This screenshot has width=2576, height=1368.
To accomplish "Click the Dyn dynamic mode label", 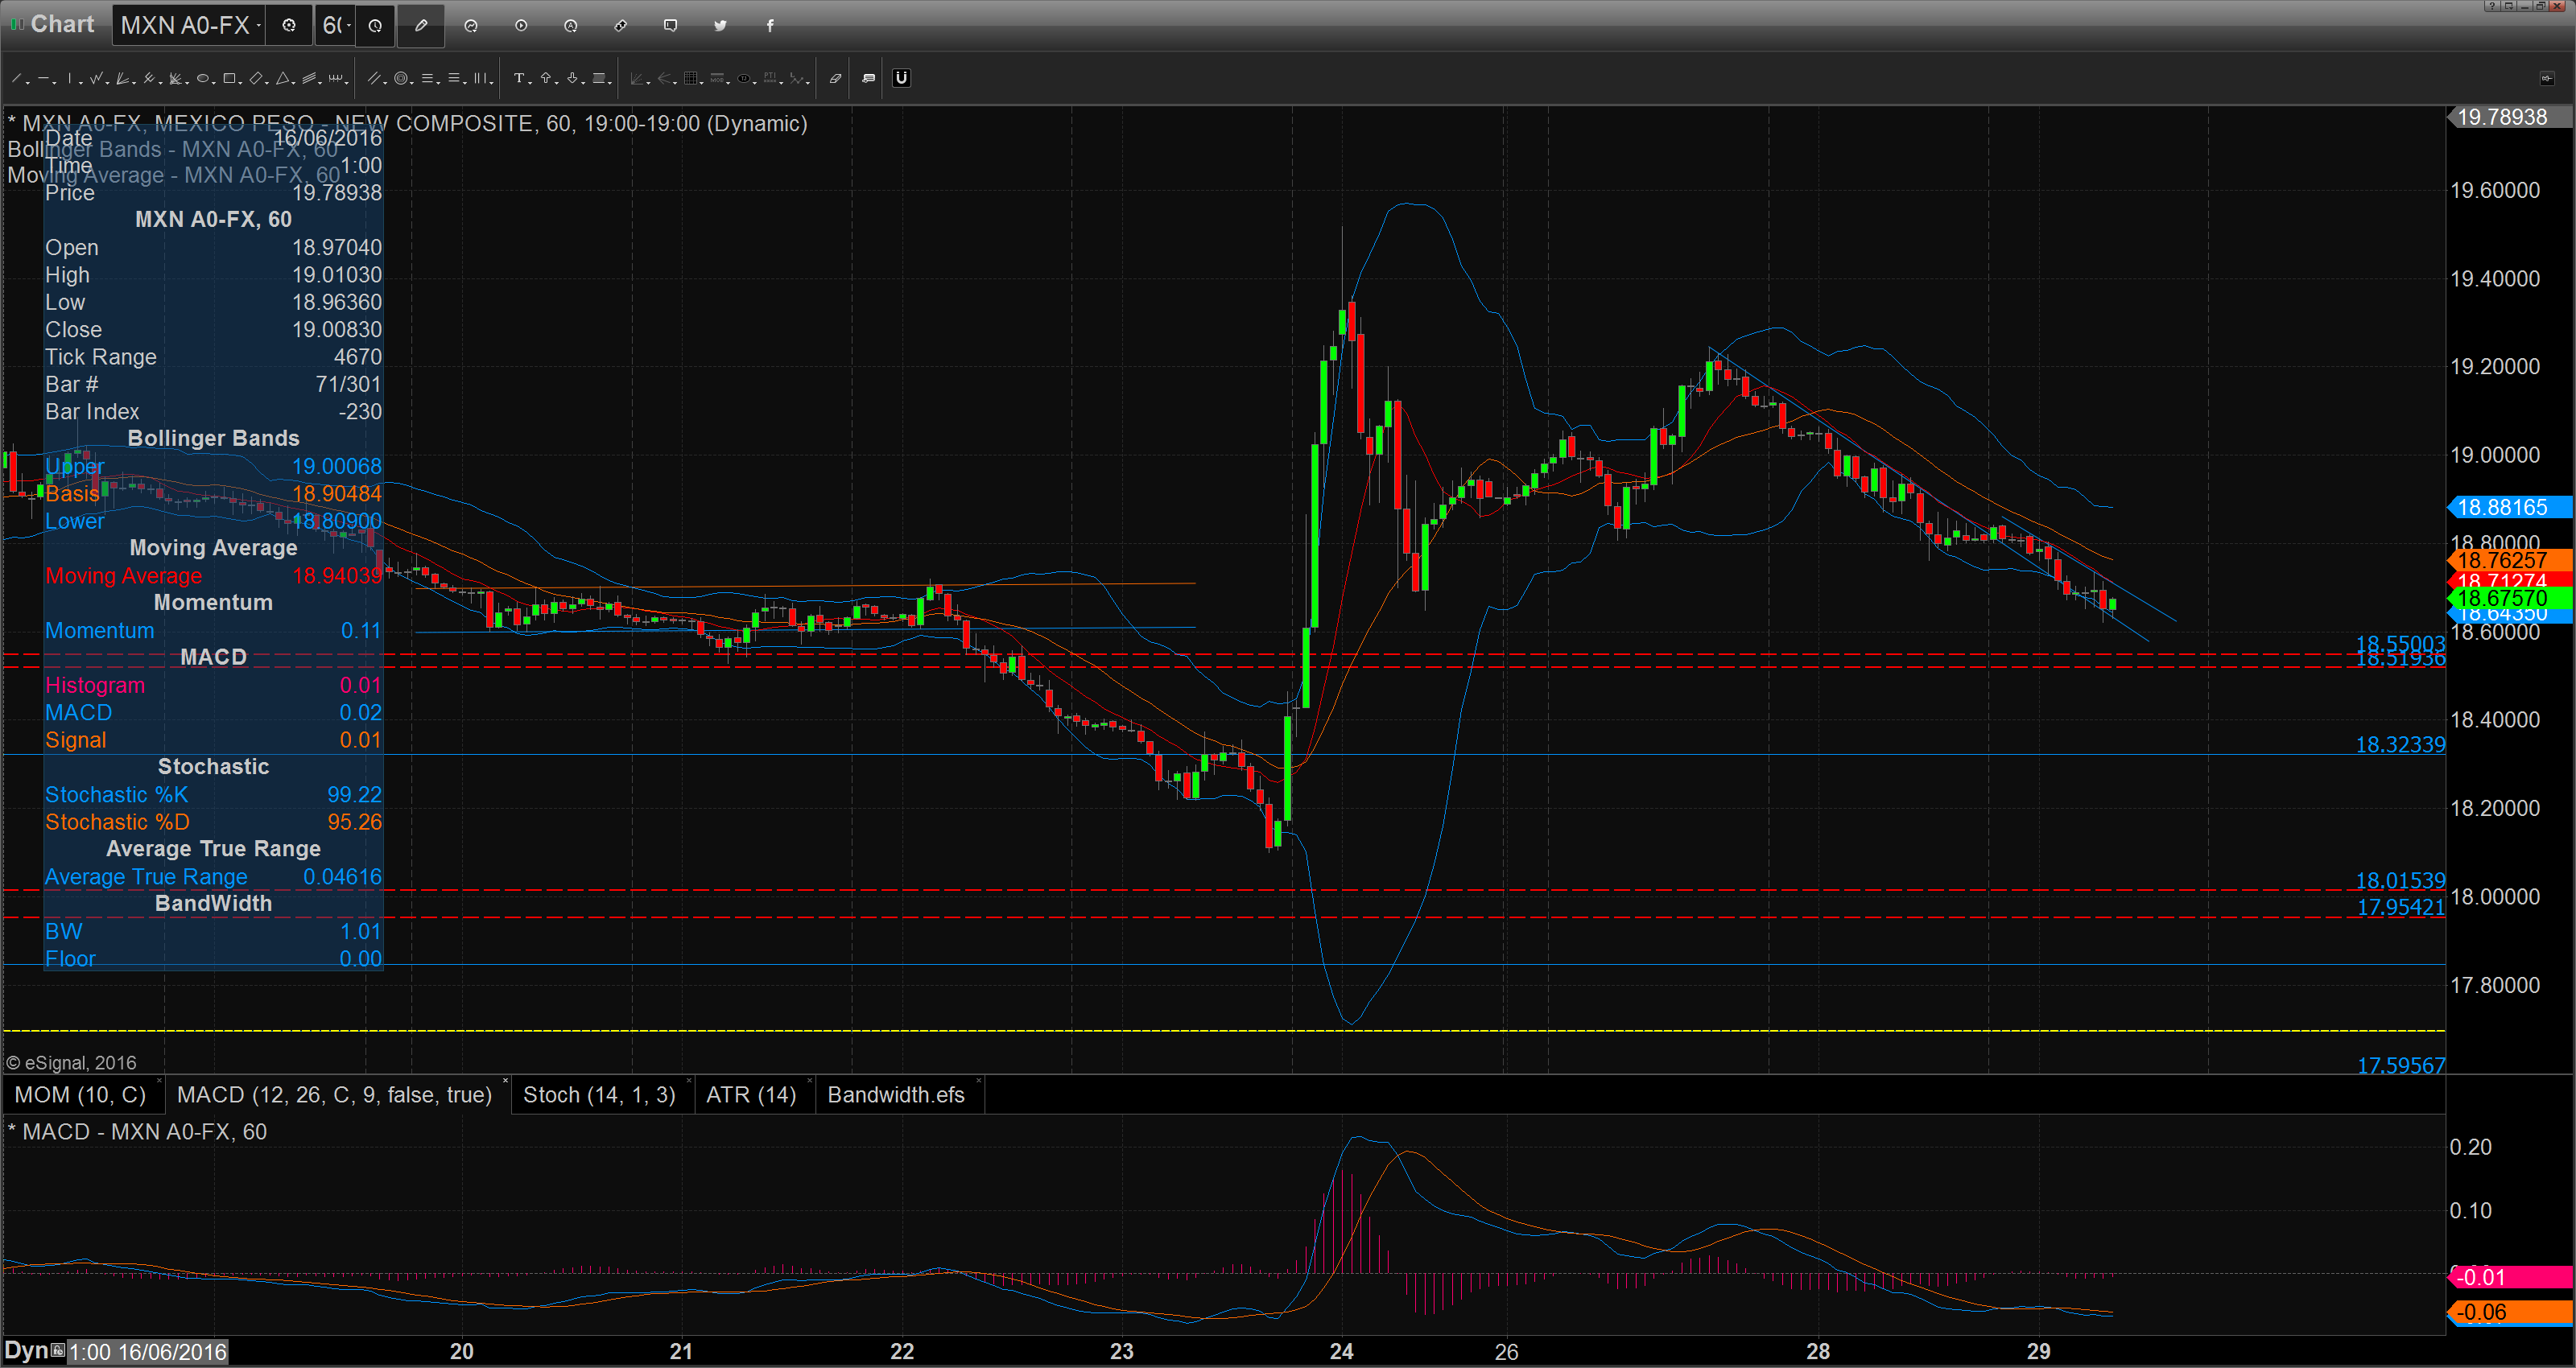I will point(26,1351).
